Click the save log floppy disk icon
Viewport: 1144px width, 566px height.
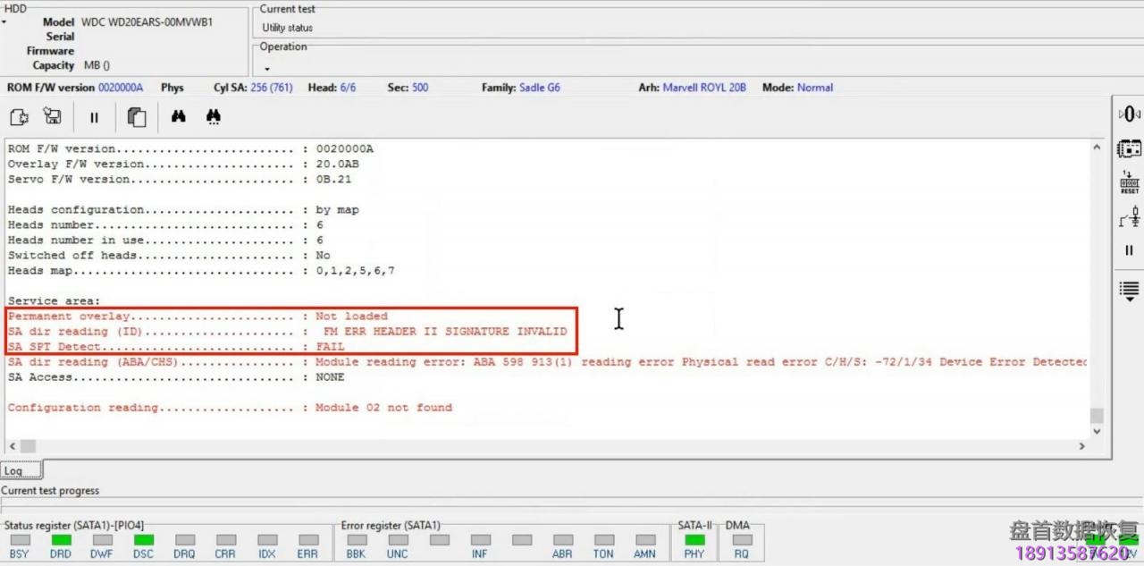pos(53,117)
